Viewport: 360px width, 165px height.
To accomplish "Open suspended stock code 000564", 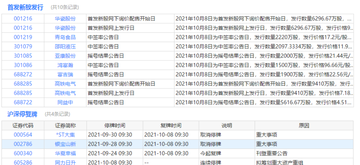I will (x=23, y=135).
